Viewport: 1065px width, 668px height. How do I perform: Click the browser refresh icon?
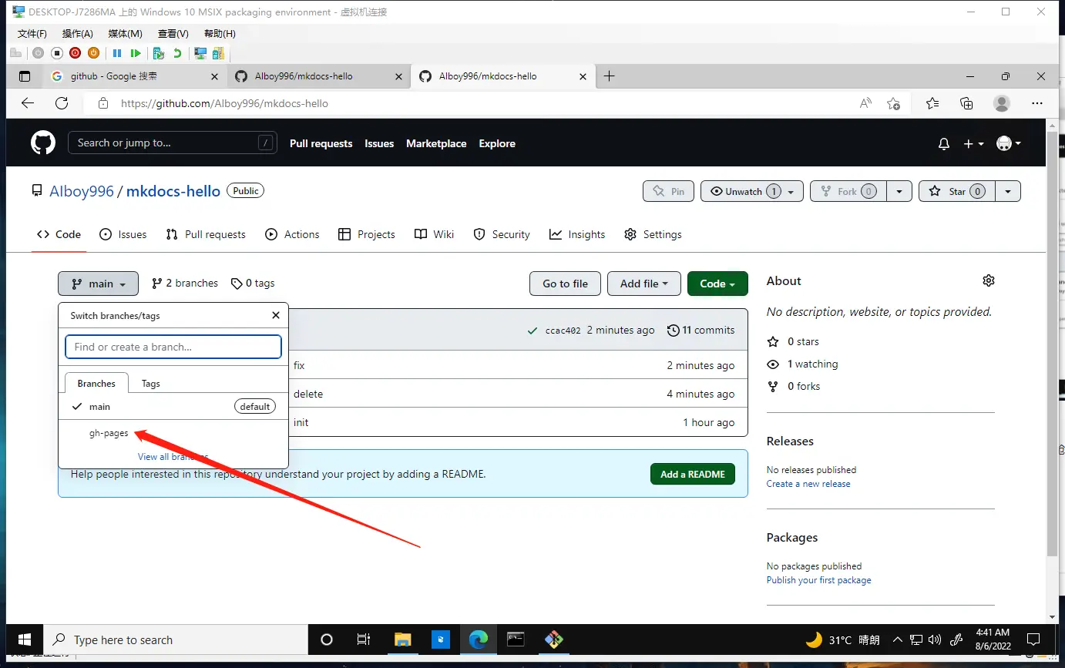[x=62, y=103]
